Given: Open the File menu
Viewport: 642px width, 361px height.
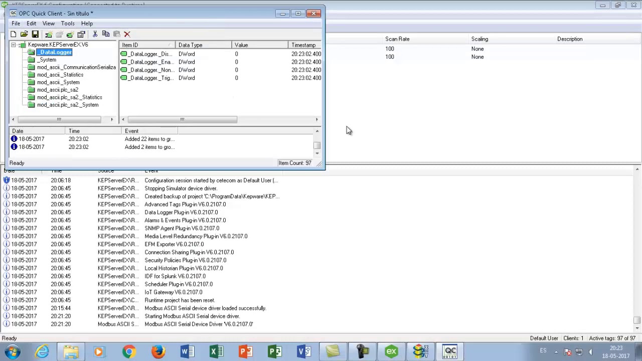Looking at the screenshot, I should click(x=16, y=24).
